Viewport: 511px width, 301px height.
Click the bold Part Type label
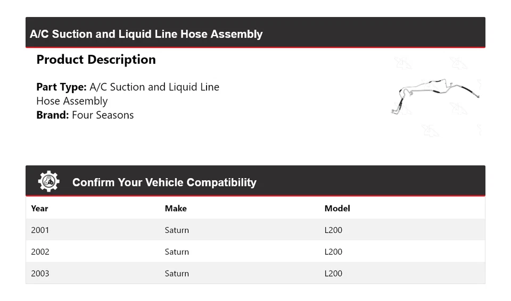pos(61,87)
